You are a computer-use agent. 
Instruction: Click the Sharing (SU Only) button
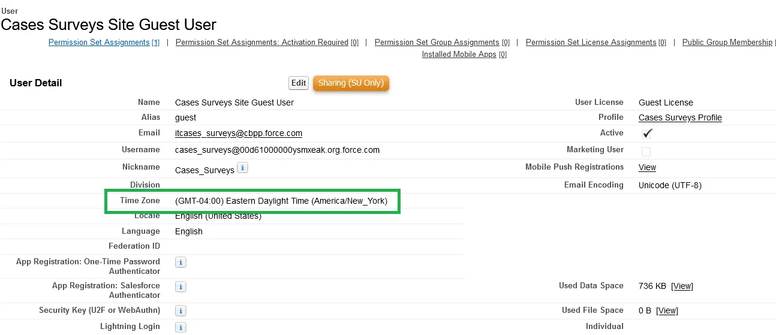point(351,83)
